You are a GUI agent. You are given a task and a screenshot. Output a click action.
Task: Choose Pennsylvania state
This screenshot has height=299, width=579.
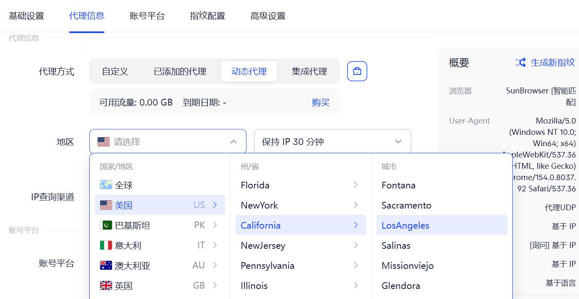click(301, 265)
